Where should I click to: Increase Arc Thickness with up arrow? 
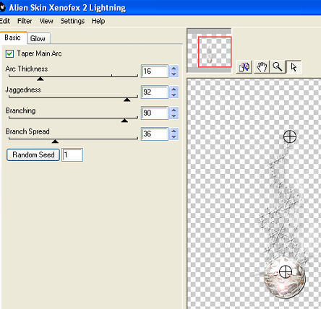(174, 69)
